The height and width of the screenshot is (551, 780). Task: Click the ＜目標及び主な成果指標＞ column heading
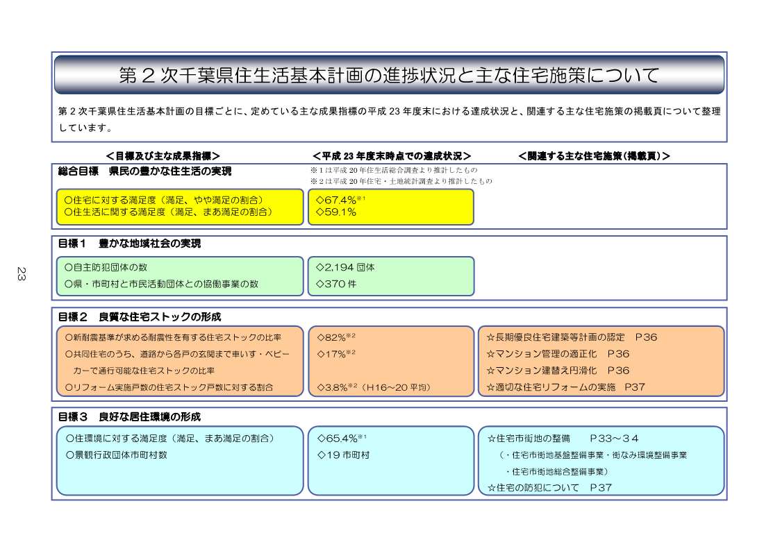pyautogui.click(x=163, y=155)
